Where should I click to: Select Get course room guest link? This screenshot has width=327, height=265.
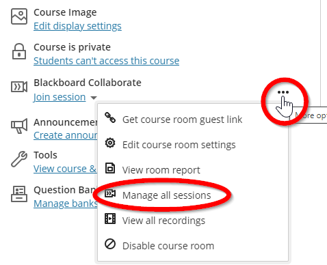(x=182, y=120)
